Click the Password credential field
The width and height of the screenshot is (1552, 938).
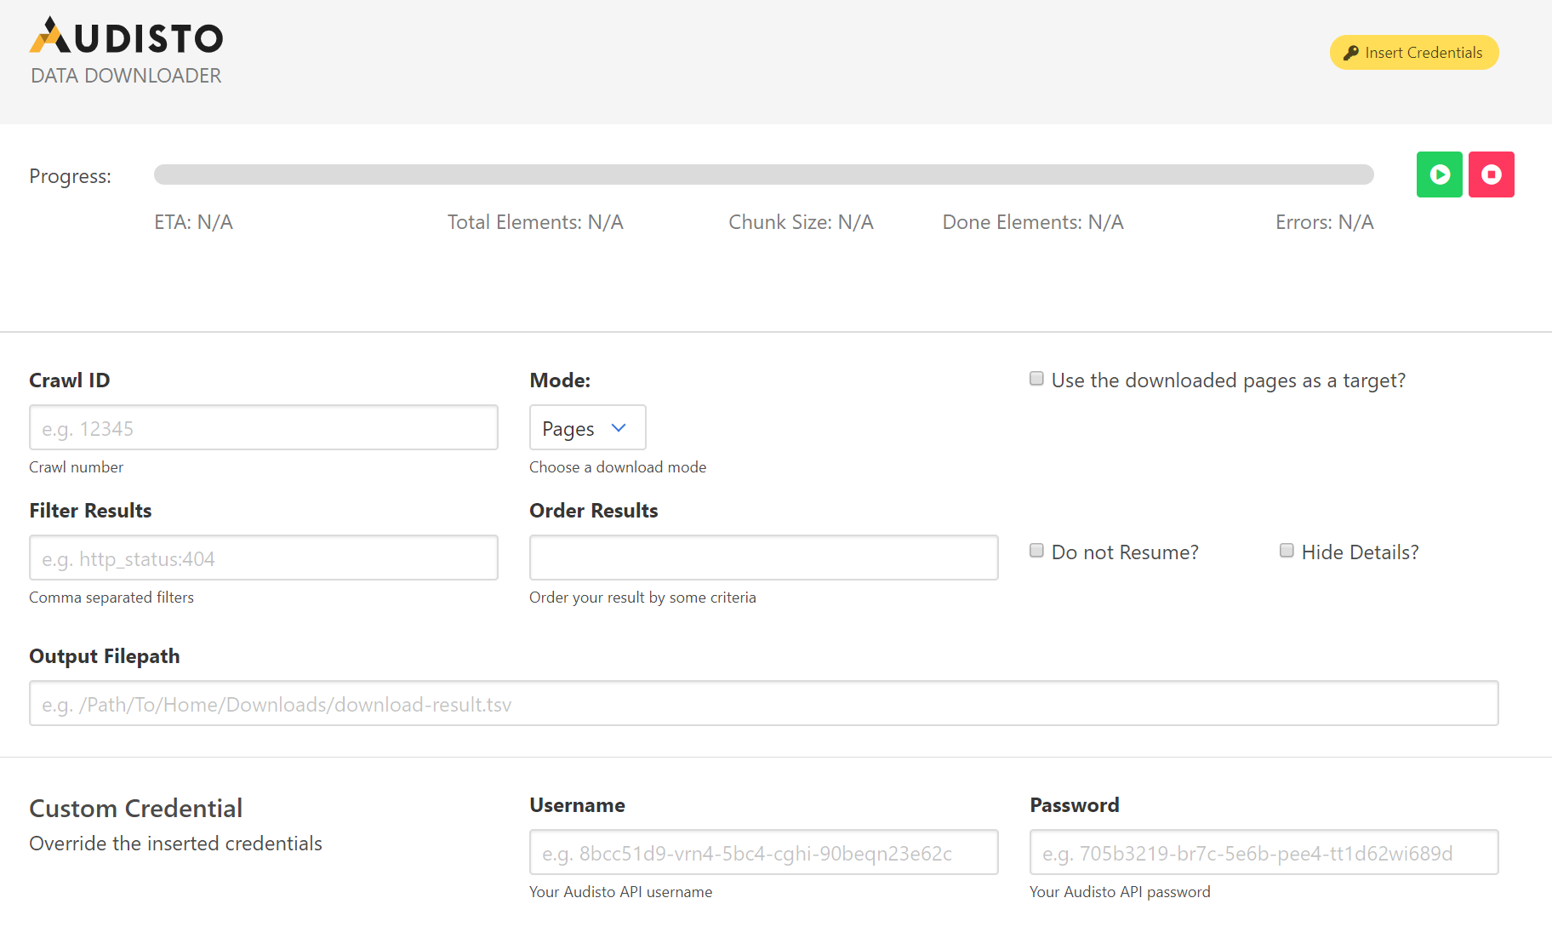(1264, 852)
